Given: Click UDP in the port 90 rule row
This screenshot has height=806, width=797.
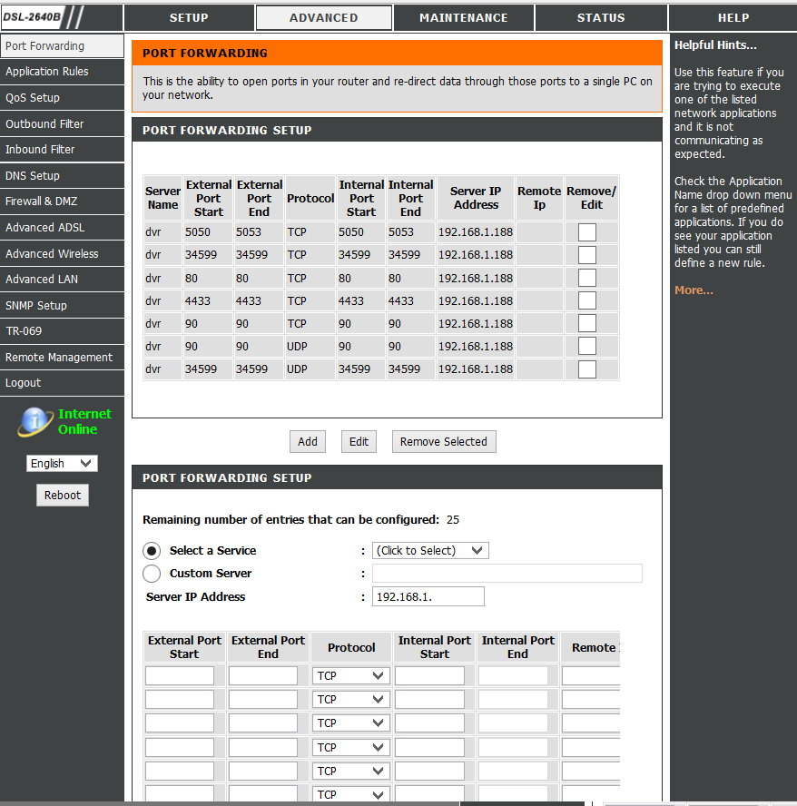Looking at the screenshot, I should coord(297,347).
